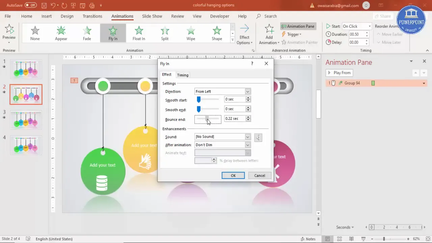Switch to Slide Sorter view icon

[340, 239]
